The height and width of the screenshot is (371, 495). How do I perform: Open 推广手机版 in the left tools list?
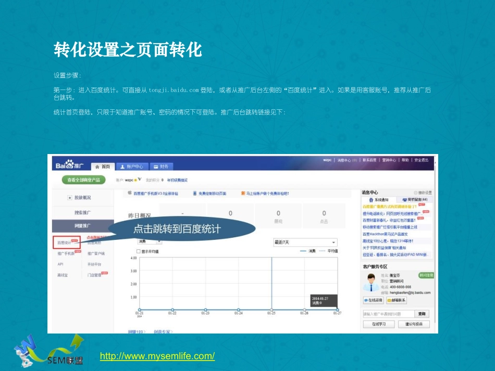pos(66,253)
